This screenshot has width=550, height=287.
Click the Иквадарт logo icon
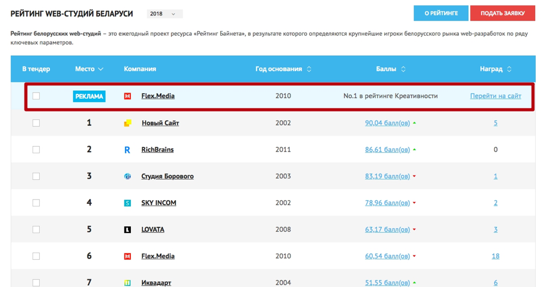click(x=127, y=283)
